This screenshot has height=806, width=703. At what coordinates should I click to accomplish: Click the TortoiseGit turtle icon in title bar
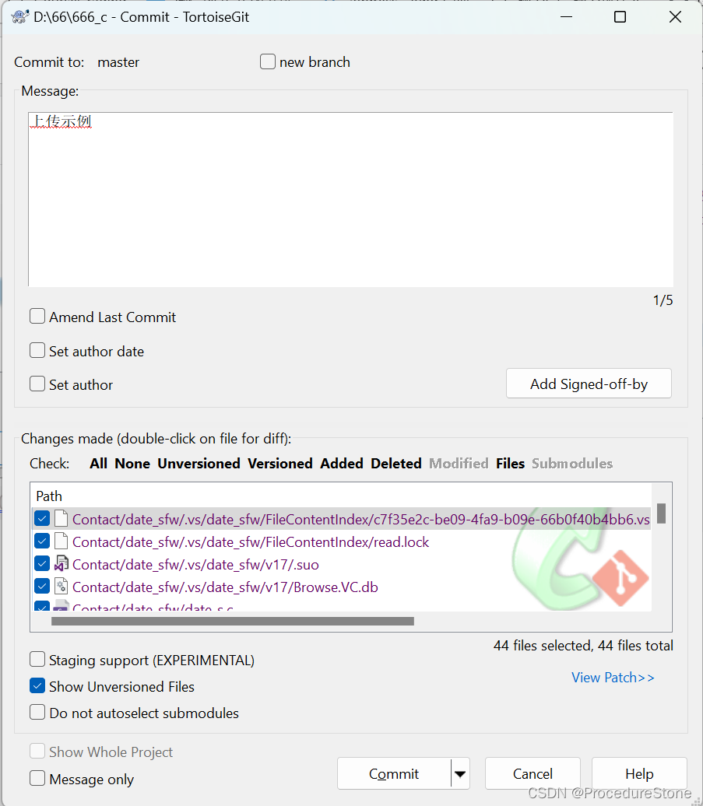pyautogui.click(x=20, y=17)
